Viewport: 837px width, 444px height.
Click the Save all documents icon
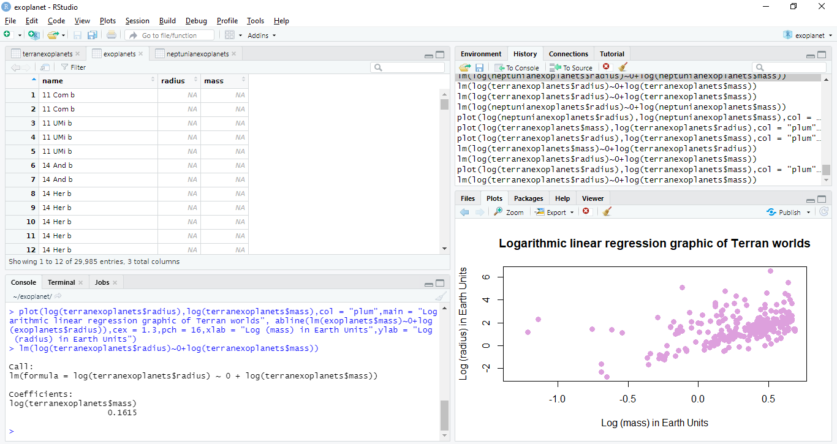click(92, 36)
